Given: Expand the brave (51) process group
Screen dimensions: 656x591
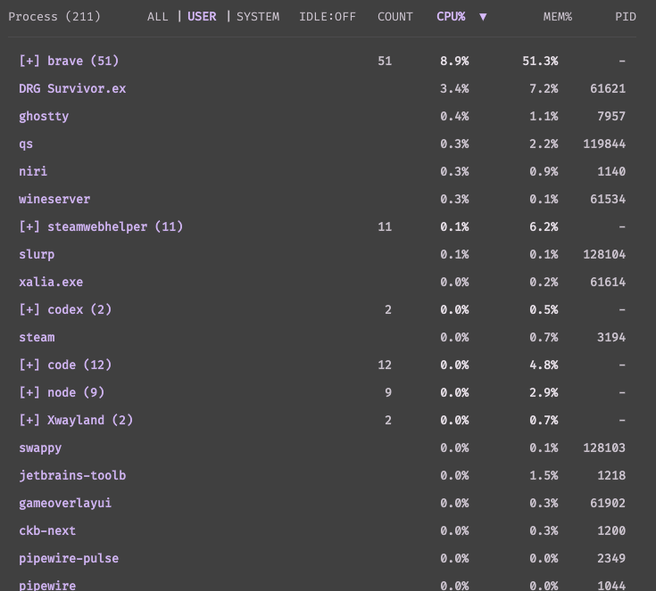Looking at the screenshot, I should point(29,61).
